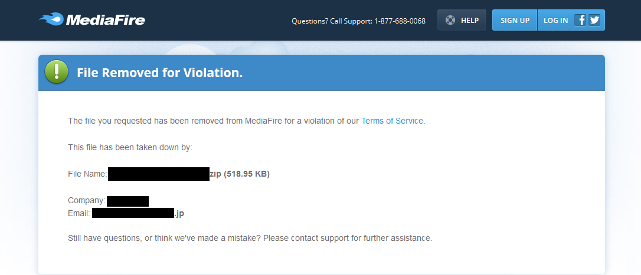Image resolution: width=641 pixels, height=275 pixels.
Task: Click the MediaFire flame logo icon
Action: click(x=51, y=20)
